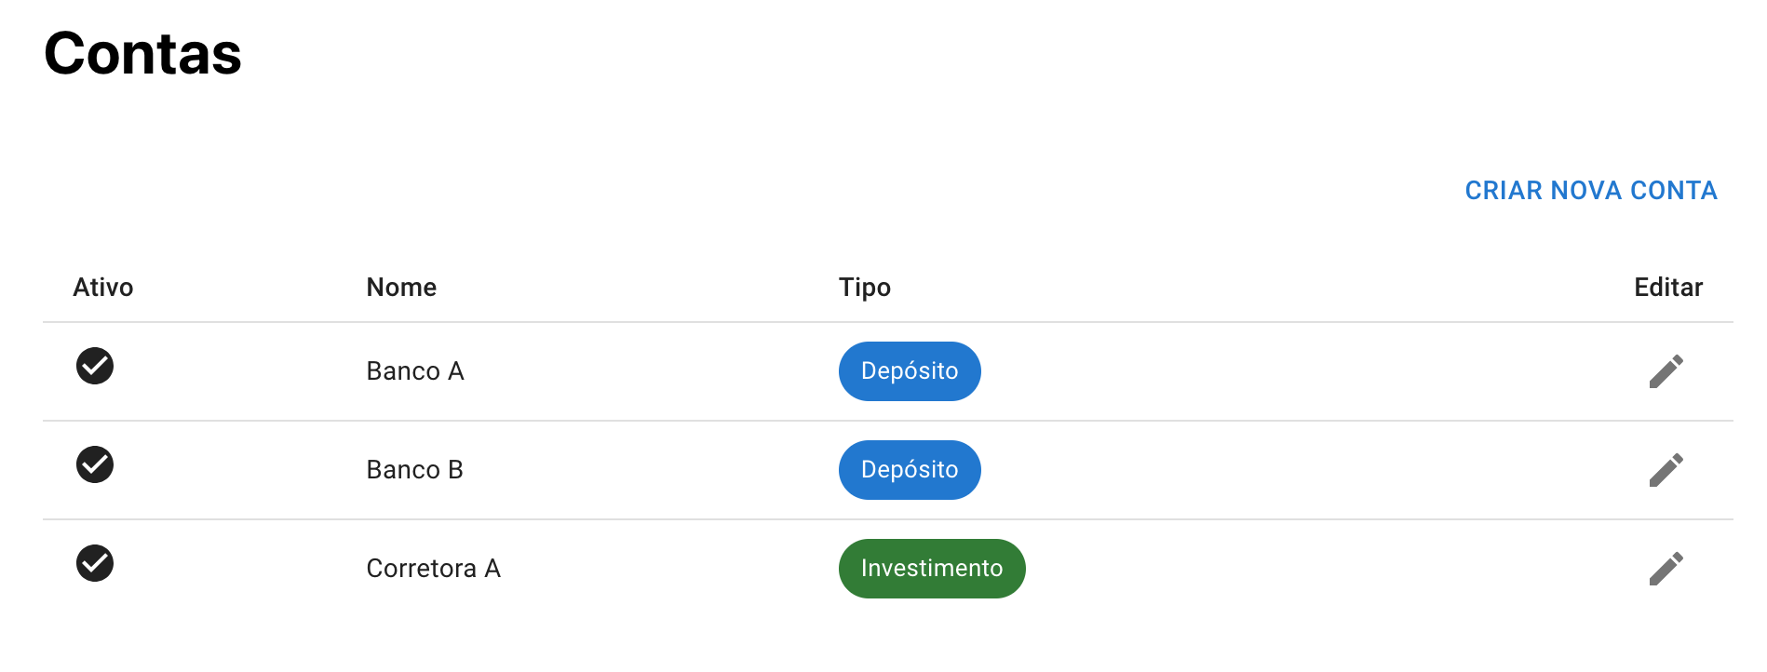This screenshot has height=672, width=1767.
Task: Click the Contas page heading
Action: pyautogui.click(x=142, y=53)
